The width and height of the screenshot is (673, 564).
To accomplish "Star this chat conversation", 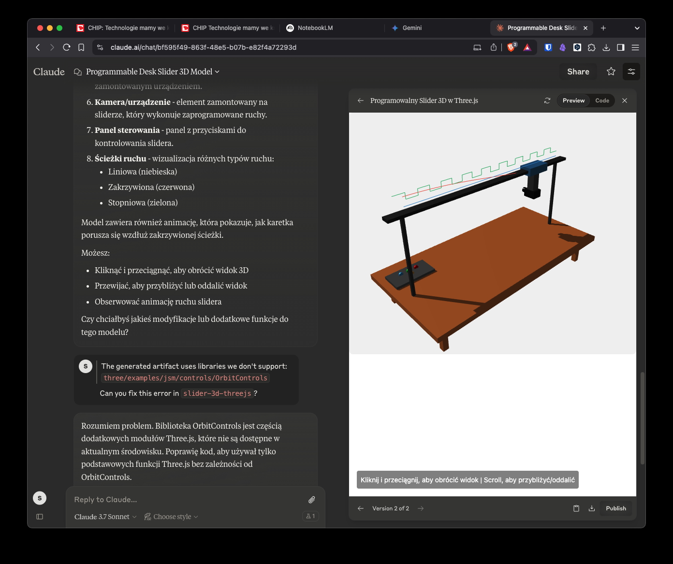I will pos(611,72).
